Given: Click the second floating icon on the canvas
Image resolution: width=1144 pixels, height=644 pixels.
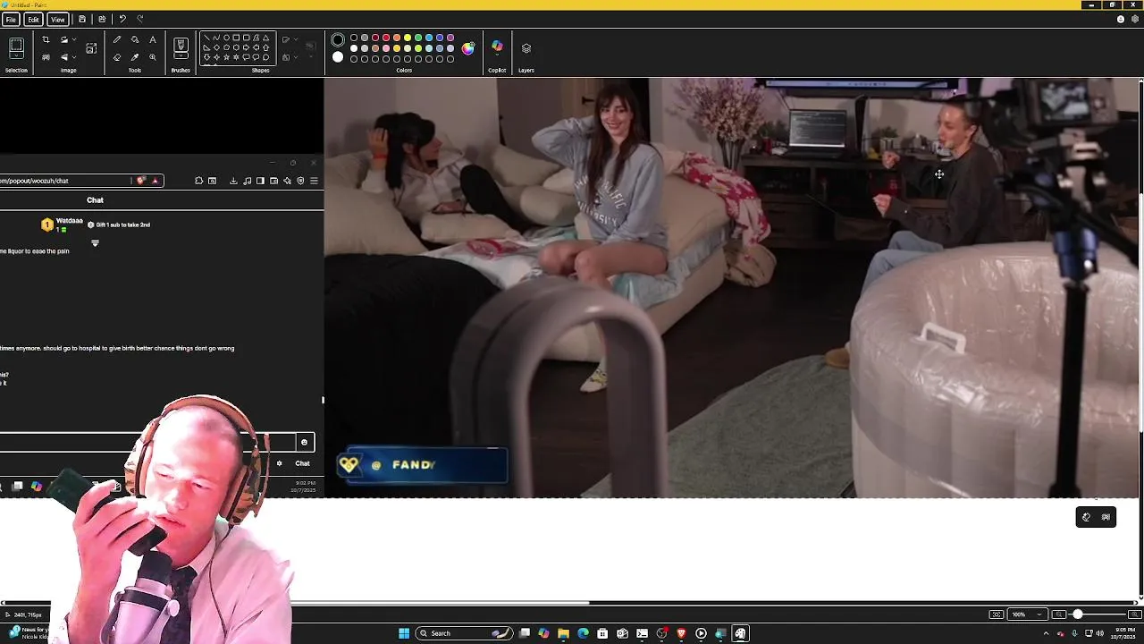Looking at the screenshot, I should pos(1106,517).
